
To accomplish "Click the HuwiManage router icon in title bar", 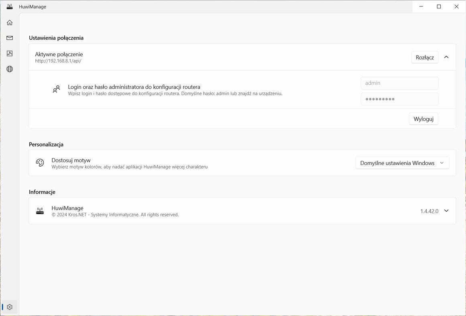I will pyautogui.click(x=9, y=6).
